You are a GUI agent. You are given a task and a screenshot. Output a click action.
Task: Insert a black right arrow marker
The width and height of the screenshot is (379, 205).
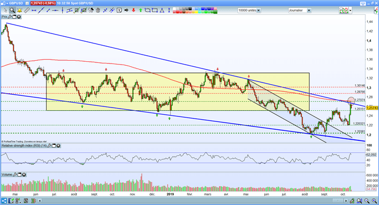click(126, 10)
